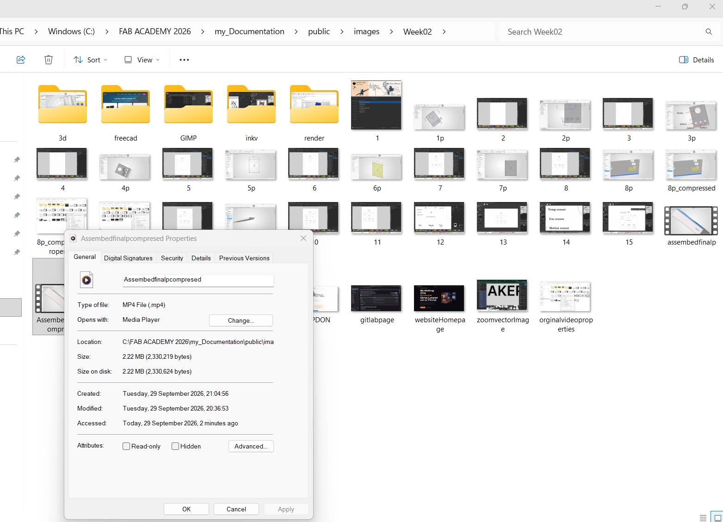Switch to the Previous Versions tab
Screen dimensions: 723x522
(244, 258)
